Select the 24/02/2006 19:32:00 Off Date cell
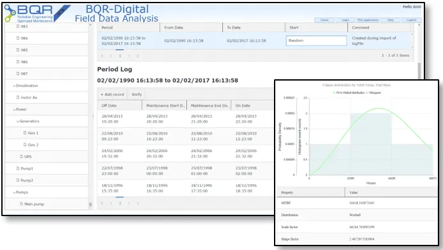 (120, 153)
